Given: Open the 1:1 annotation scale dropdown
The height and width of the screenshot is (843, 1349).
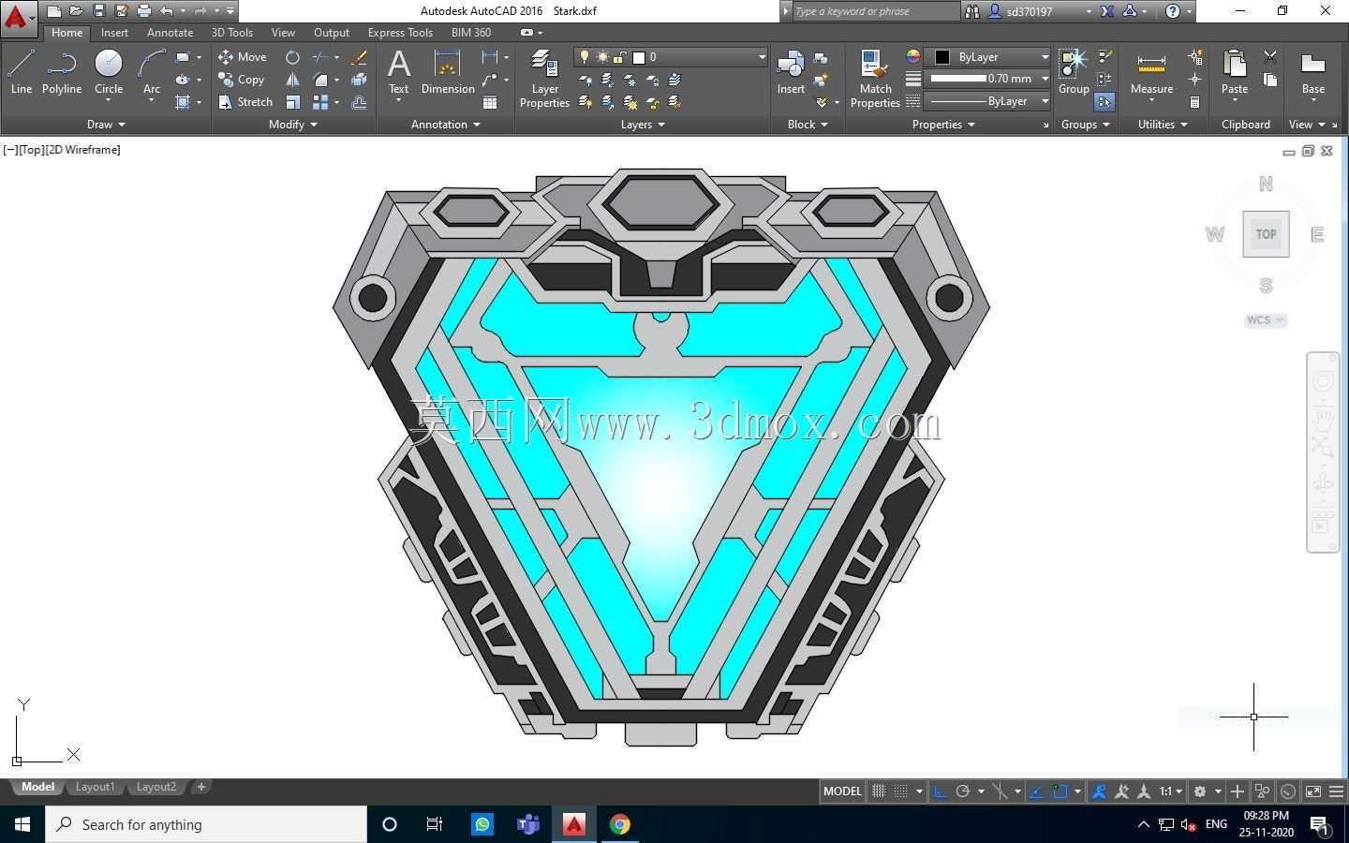Looking at the screenshot, I should click(1171, 791).
